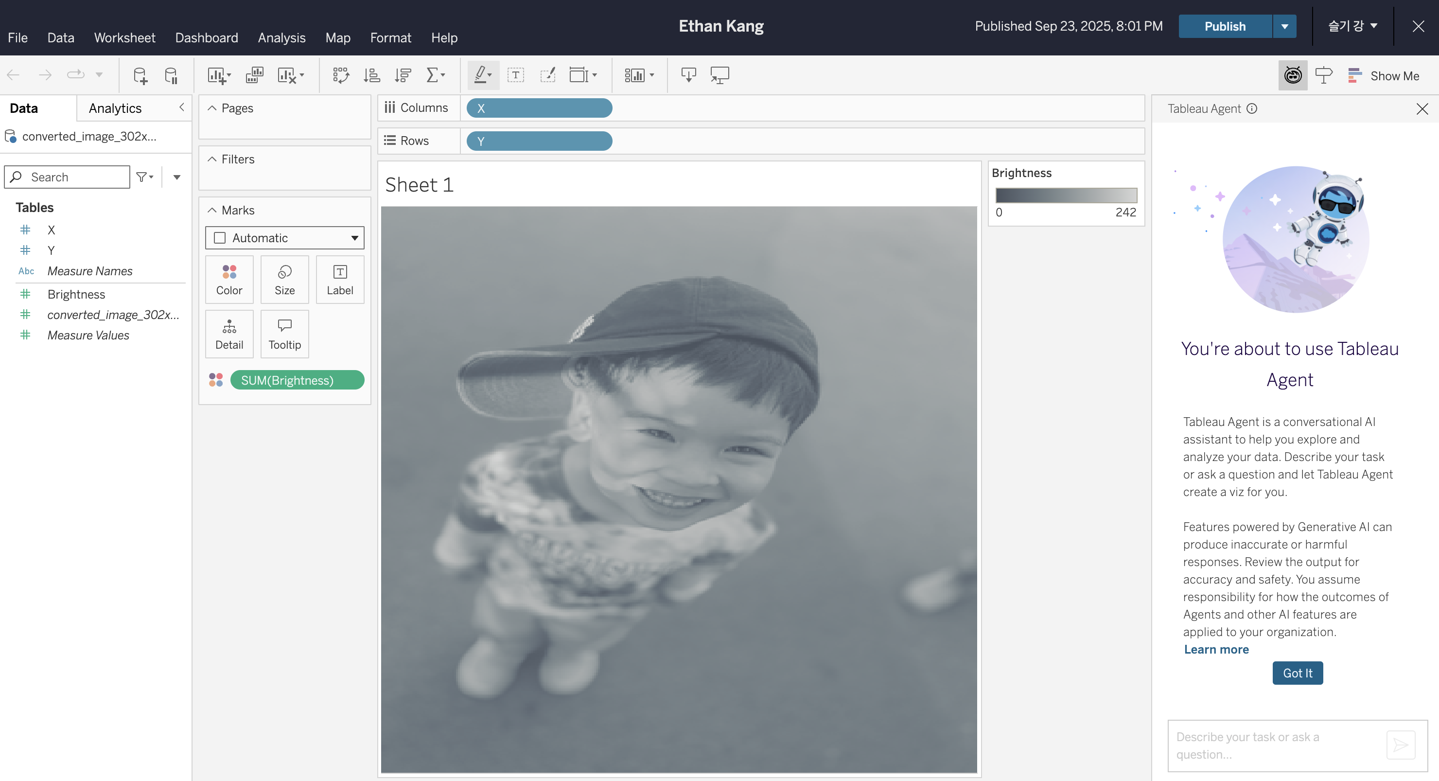1439x781 pixels.
Task: Open the Publish dropdown arrow
Action: click(x=1284, y=26)
